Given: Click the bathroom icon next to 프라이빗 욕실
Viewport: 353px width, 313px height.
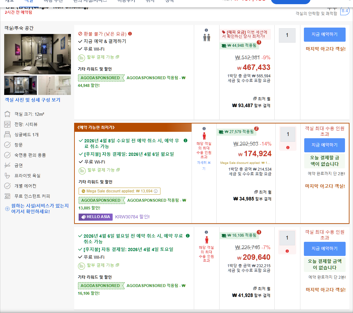Looking at the screenshot, I should (x=7, y=175).
